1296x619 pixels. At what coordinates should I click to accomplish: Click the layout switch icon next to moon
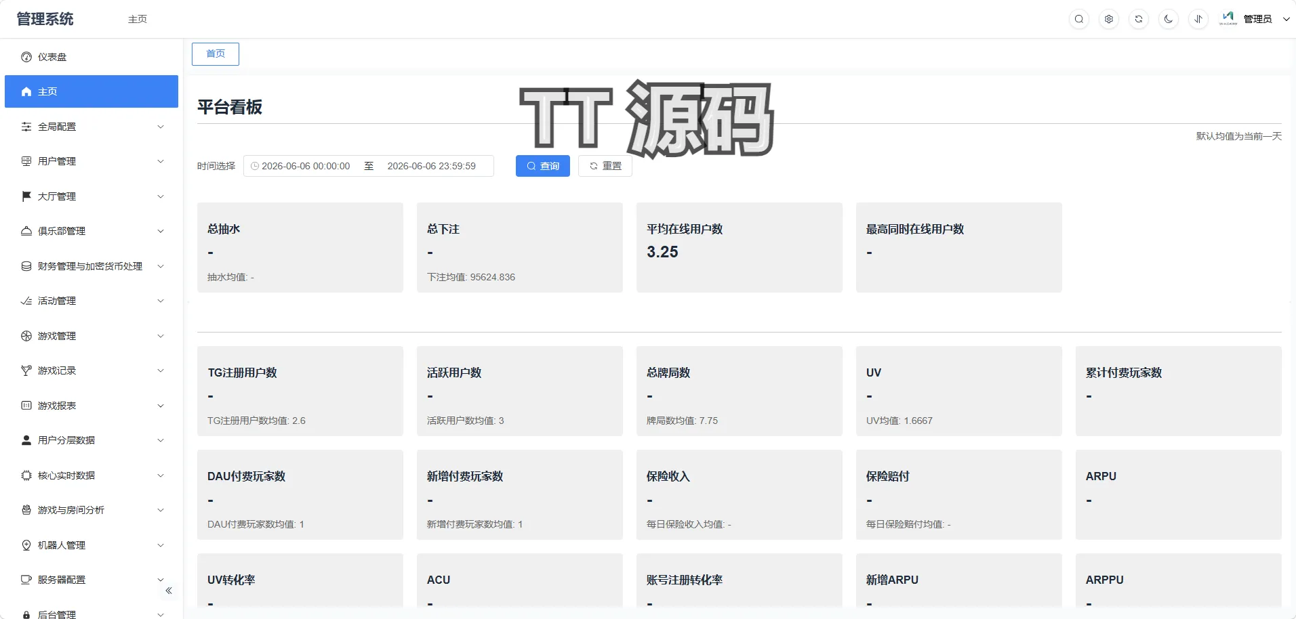point(1198,19)
